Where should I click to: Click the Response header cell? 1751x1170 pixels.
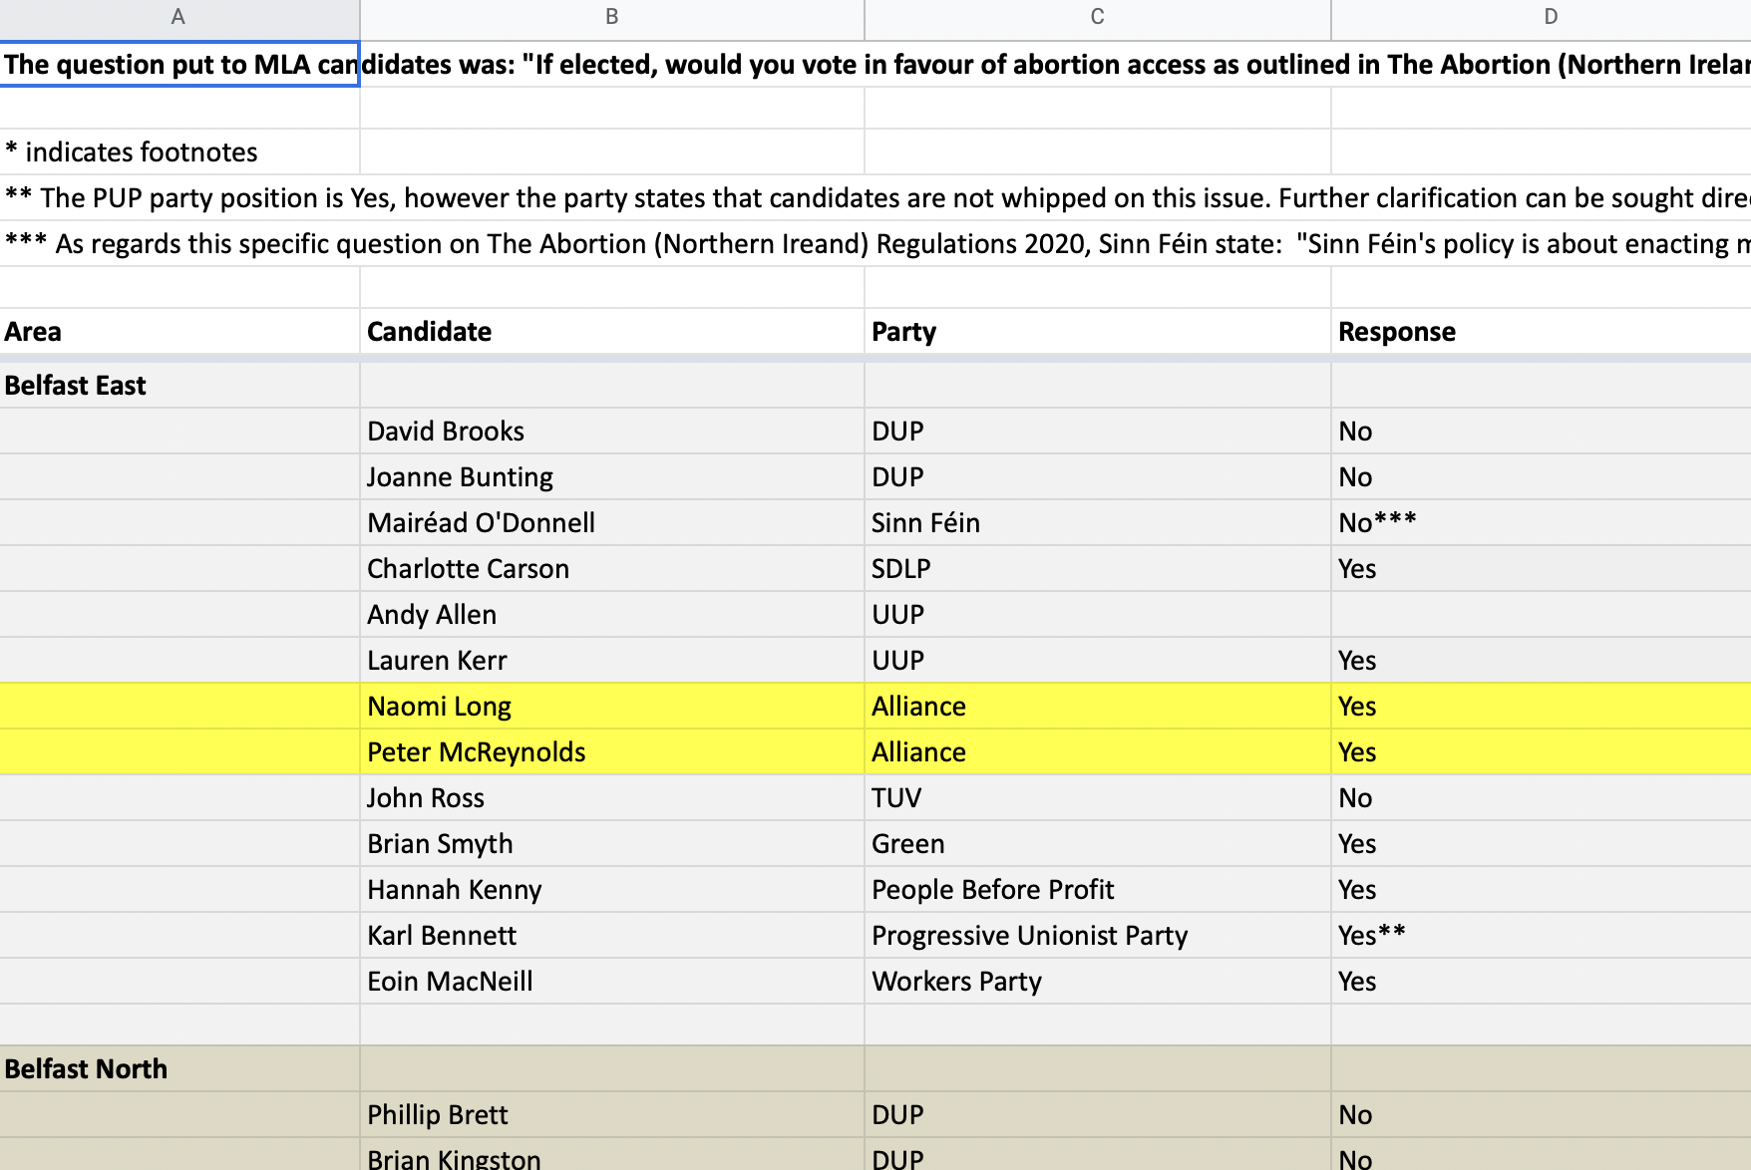(x=1542, y=331)
